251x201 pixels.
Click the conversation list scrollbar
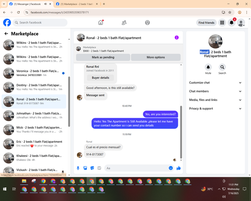[69, 102]
